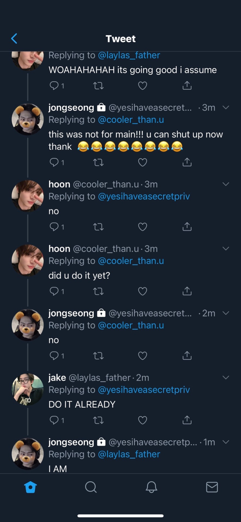The height and width of the screenshot is (522, 241).
Task: Like the "this was not for main" tweet
Action: pyautogui.click(x=142, y=163)
